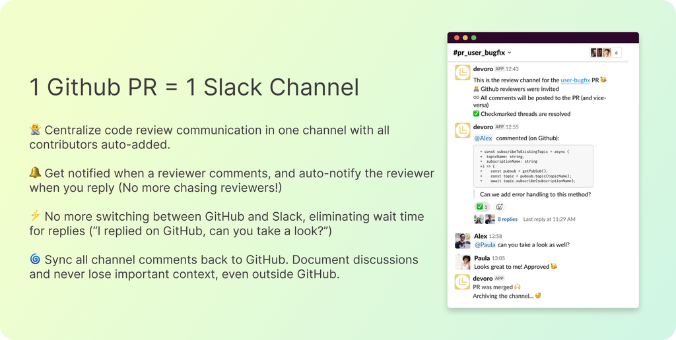Viewport: 676px width, 340px height.
Task: Click the 12:43 timestamp on devoro's message
Action: [512, 69]
